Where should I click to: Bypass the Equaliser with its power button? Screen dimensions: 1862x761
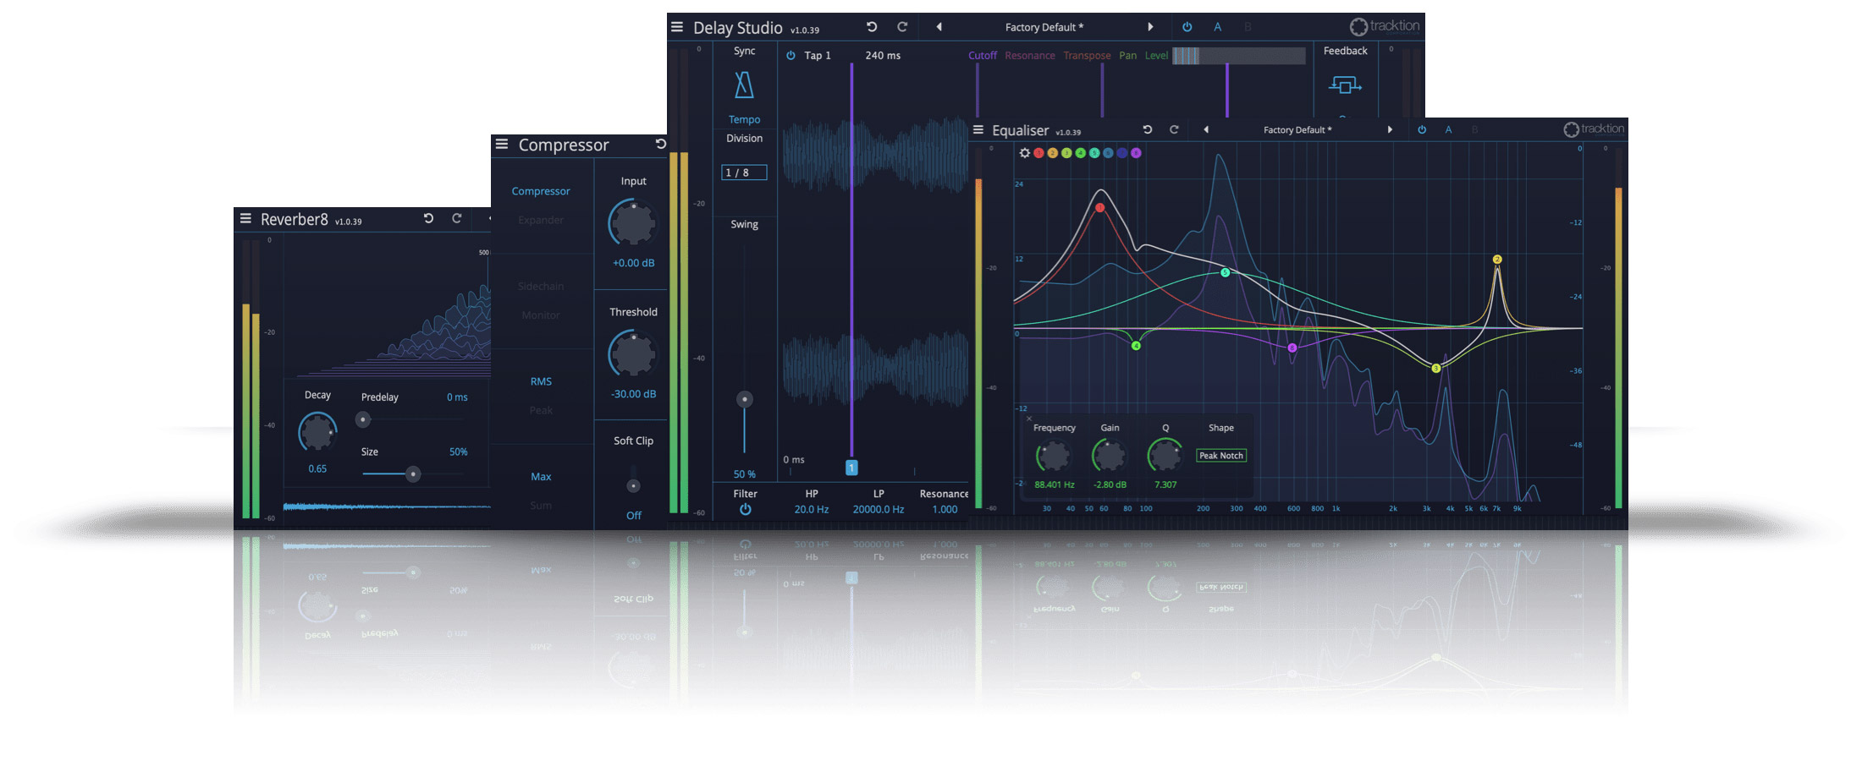(1422, 129)
